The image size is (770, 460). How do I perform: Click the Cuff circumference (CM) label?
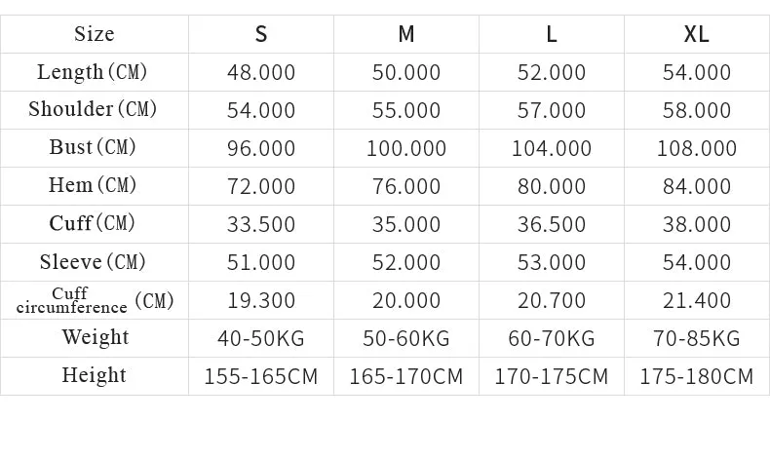tap(95, 300)
